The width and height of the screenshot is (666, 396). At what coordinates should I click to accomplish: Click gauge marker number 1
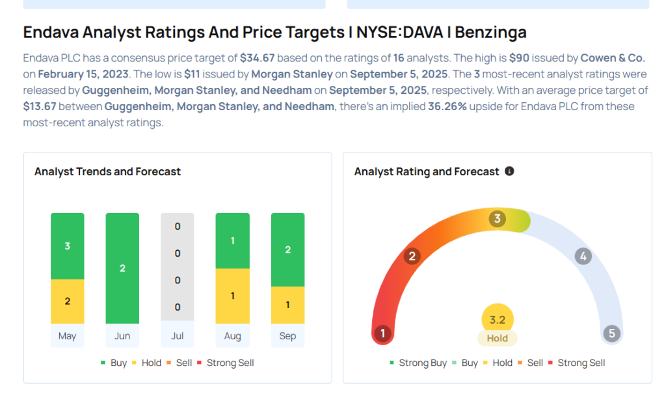[x=382, y=334]
